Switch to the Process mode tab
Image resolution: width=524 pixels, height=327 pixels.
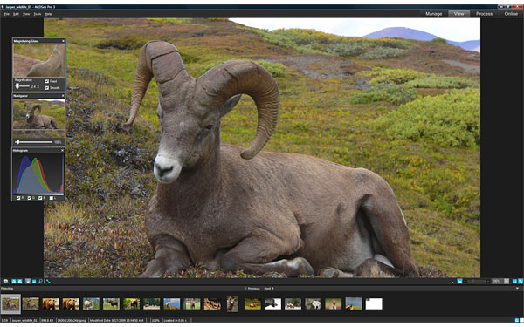pyautogui.click(x=484, y=14)
